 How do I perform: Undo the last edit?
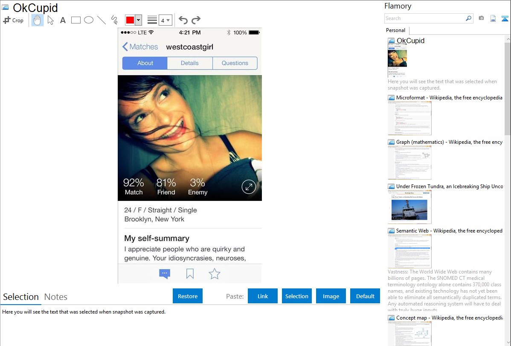point(183,20)
